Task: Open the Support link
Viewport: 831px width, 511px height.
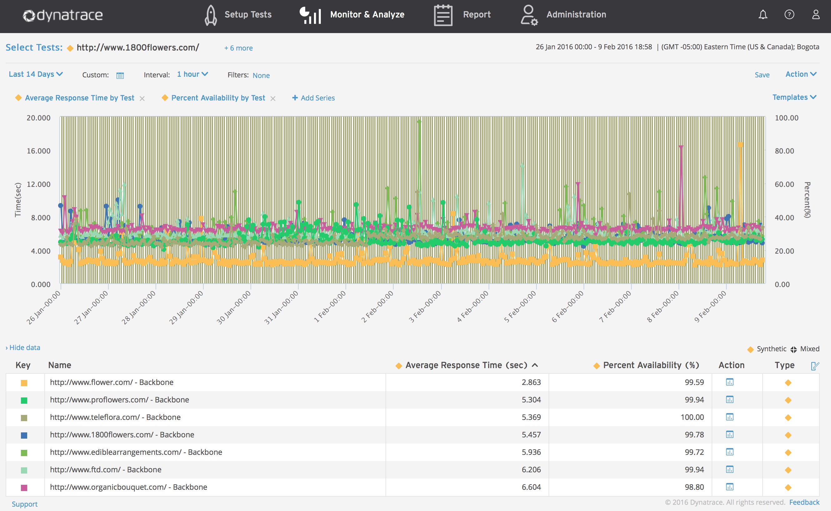Action: [x=25, y=504]
